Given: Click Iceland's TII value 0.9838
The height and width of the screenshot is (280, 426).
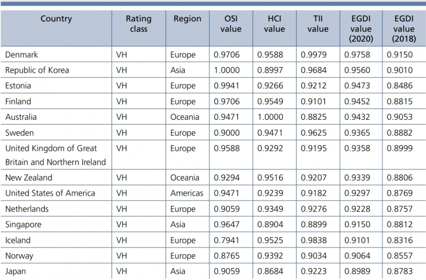Looking at the screenshot, I should 314,240.
